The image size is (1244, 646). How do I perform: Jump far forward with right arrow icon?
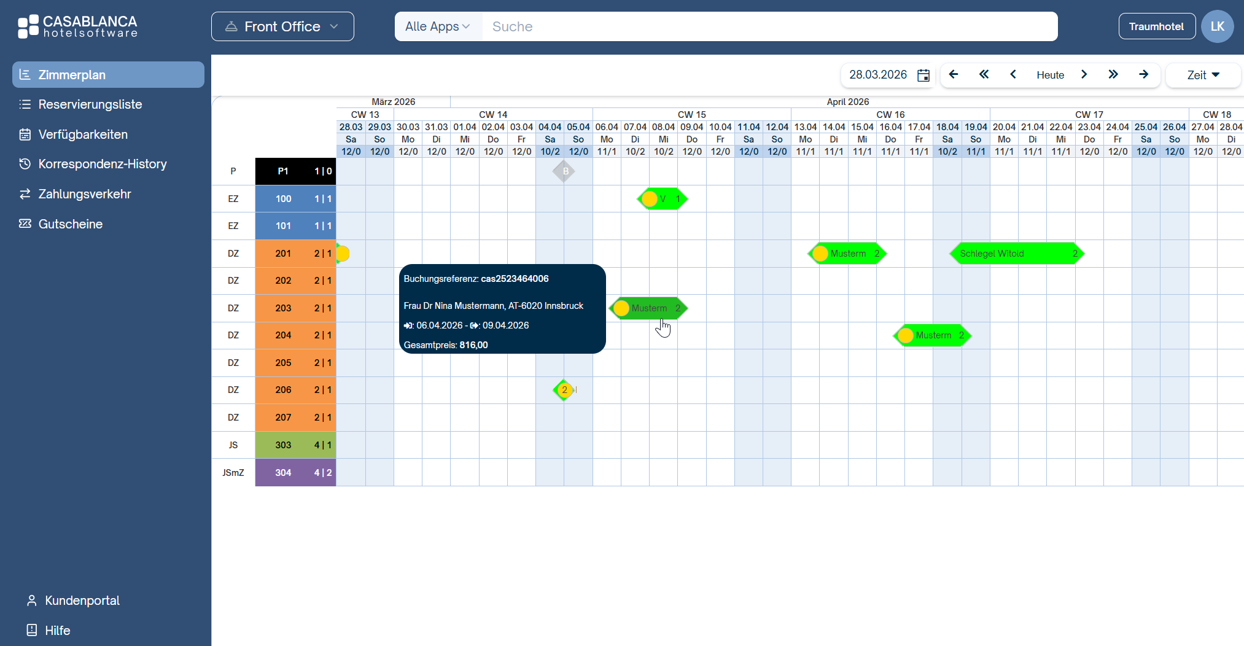[x=1143, y=74]
